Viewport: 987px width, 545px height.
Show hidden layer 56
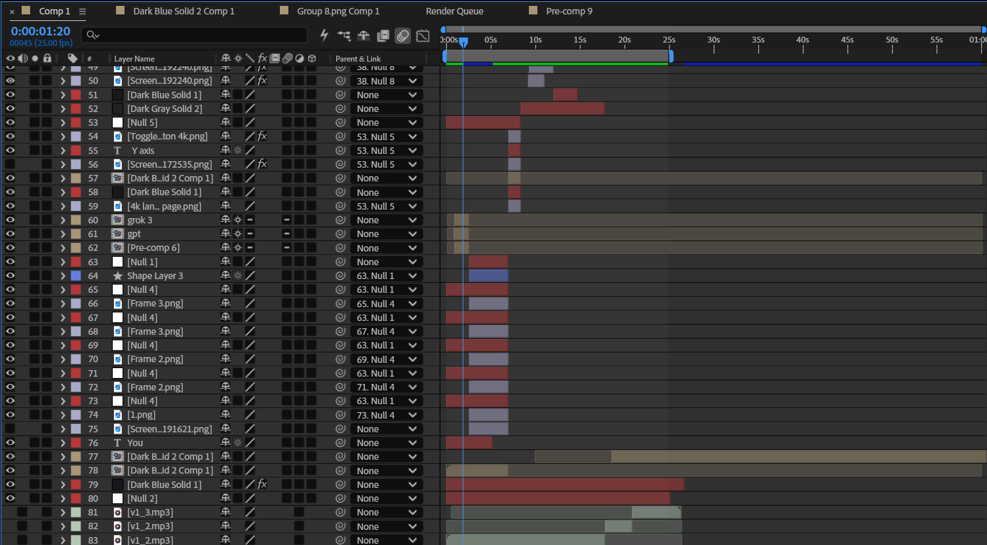[10, 164]
